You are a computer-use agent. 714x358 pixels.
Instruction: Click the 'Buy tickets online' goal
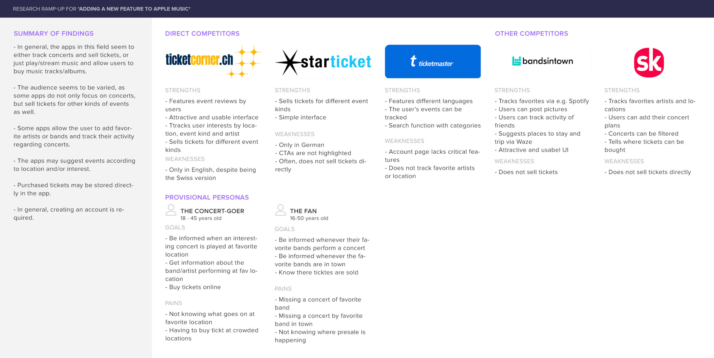(x=193, y=287)
